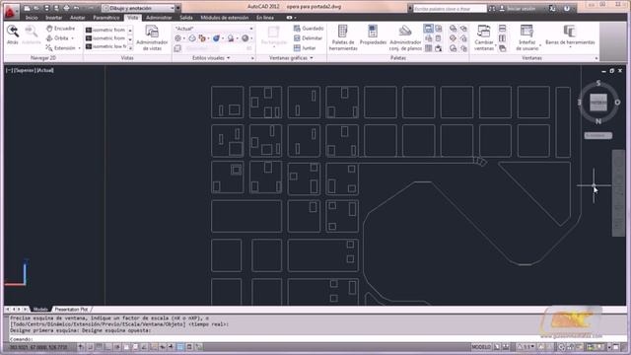This screenshot has height=355, width=631.
Task: Click the Undo arrow in quick access toolbar
Action: (76, 8)
